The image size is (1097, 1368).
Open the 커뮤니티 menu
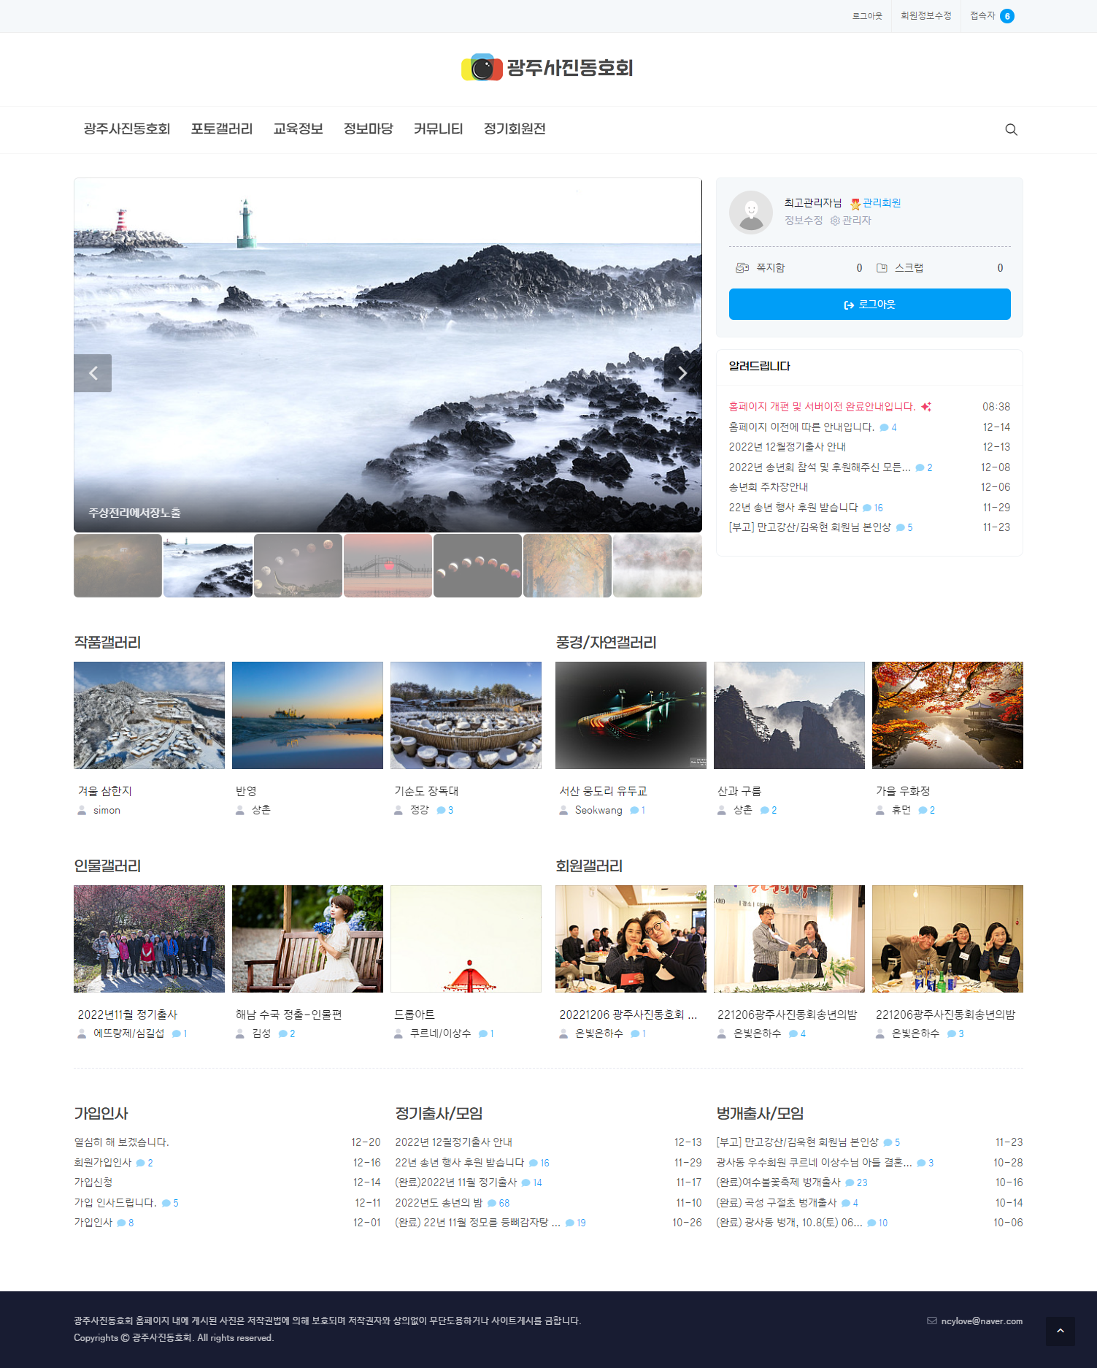[x=438, y=129]
